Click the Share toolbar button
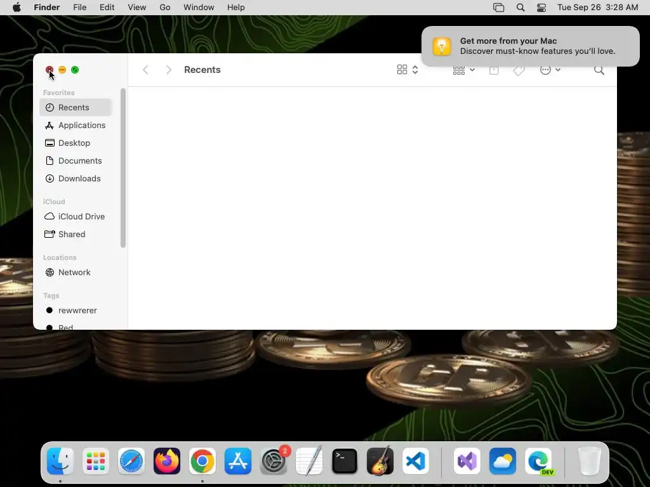650x487 pixels. pos(494,70)
